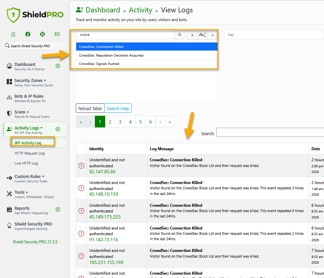
Task: Click the Reload Table button
Action: click(90, 108)
